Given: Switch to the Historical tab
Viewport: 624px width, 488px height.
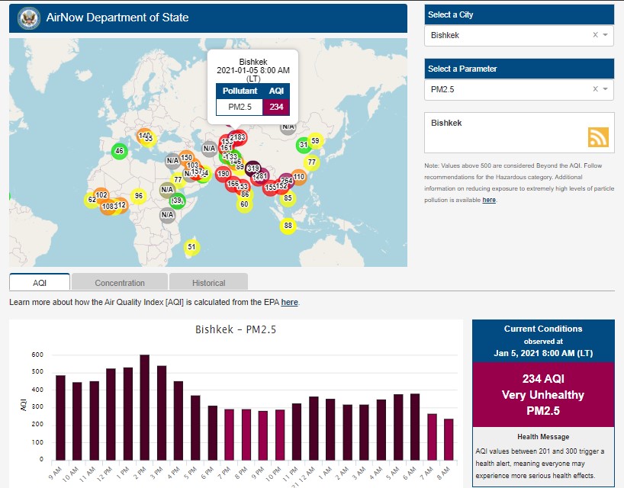Looking at the screenshot, I should tap(208, 283).
